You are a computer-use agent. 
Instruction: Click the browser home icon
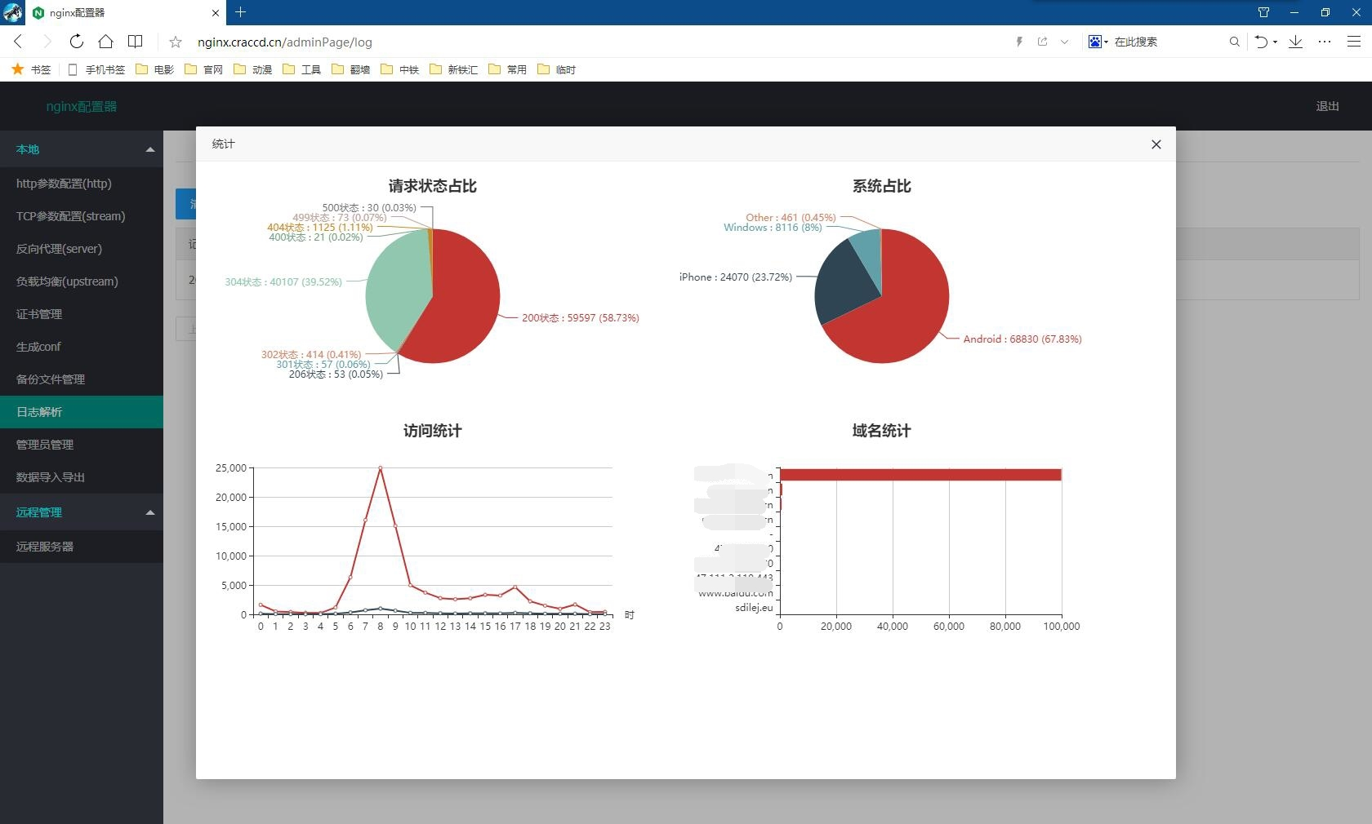click(x=105, y=42)
